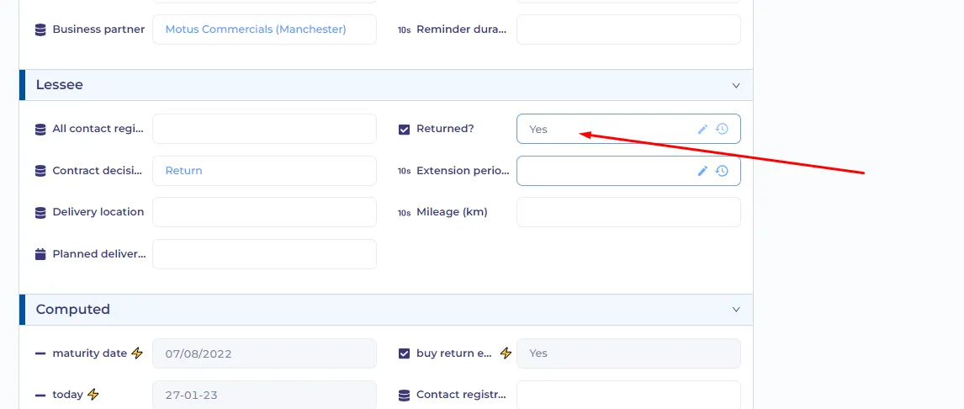Click the Mileage (km) input field

pyautogui.click(x=628, y=212)
